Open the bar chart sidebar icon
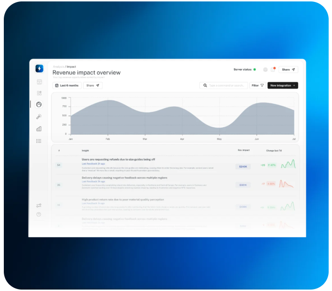 click(x=39, y=129)
